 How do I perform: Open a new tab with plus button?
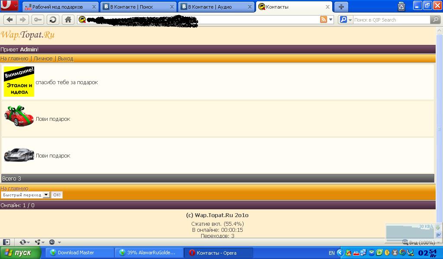341,7
